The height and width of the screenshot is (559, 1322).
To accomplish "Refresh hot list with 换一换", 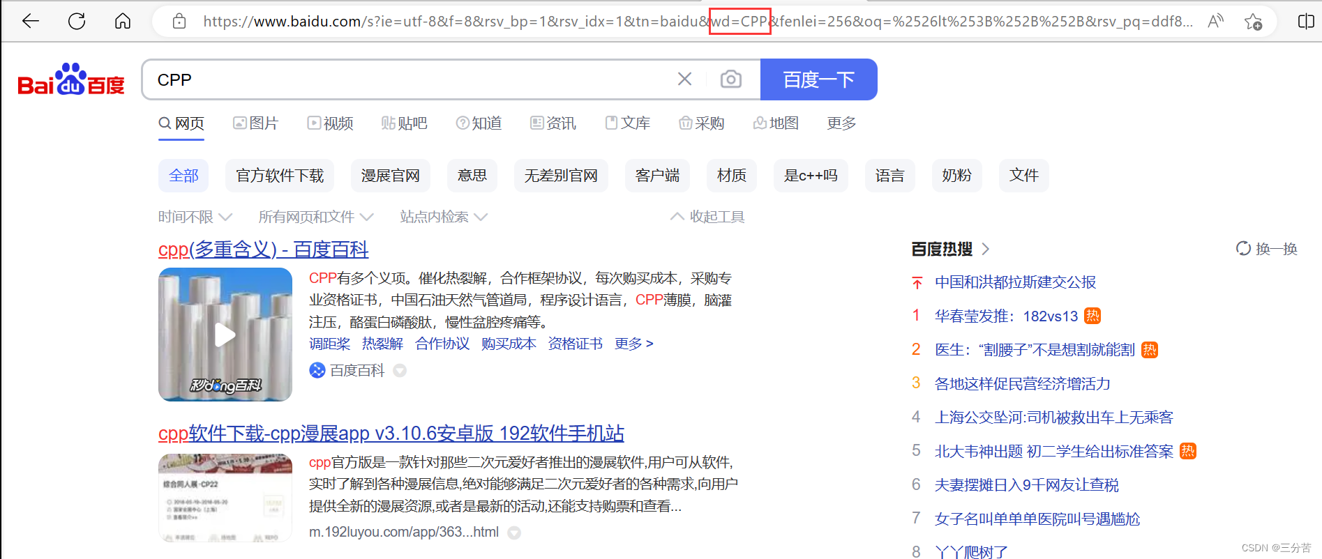I will (x=1266, y=249).
